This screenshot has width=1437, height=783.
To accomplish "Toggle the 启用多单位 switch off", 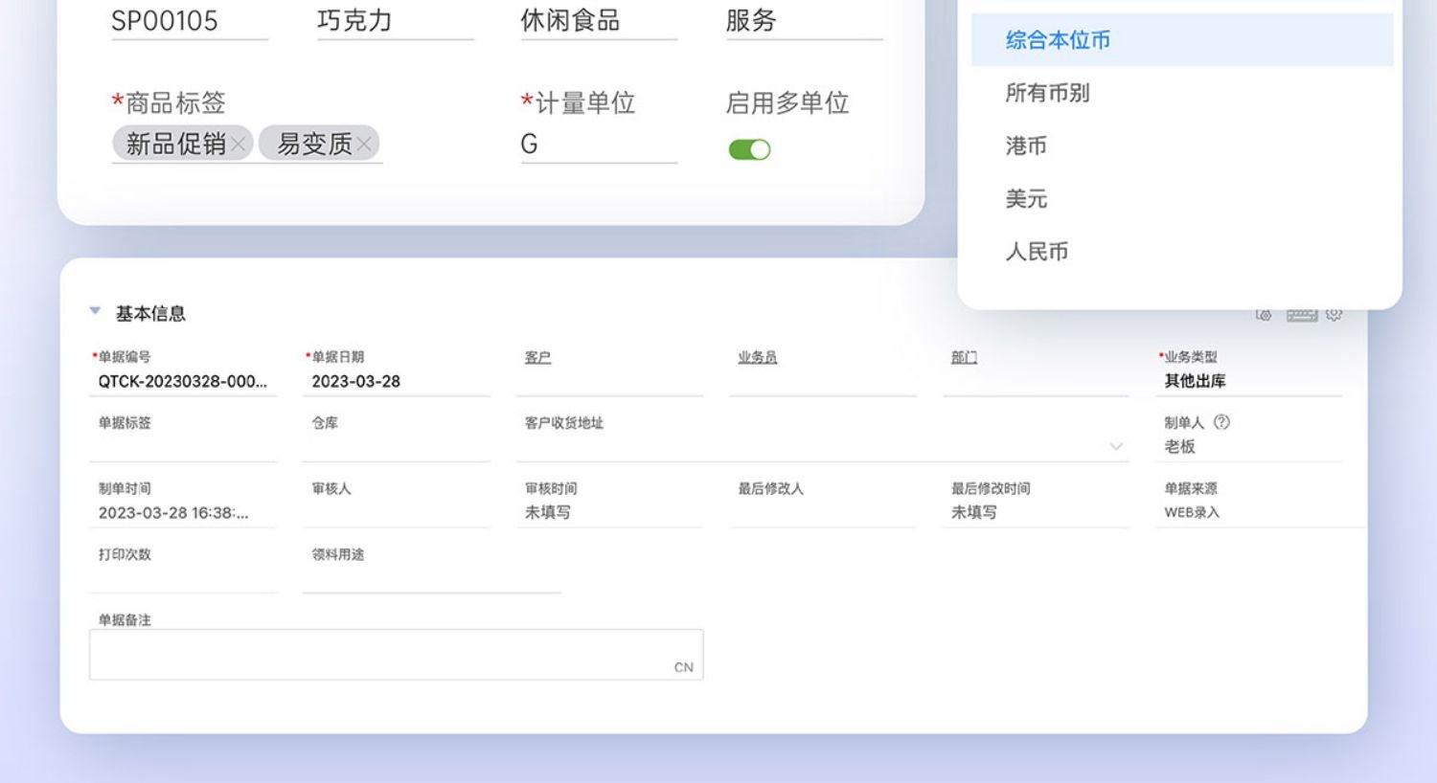I will click(x=749, y=149).
